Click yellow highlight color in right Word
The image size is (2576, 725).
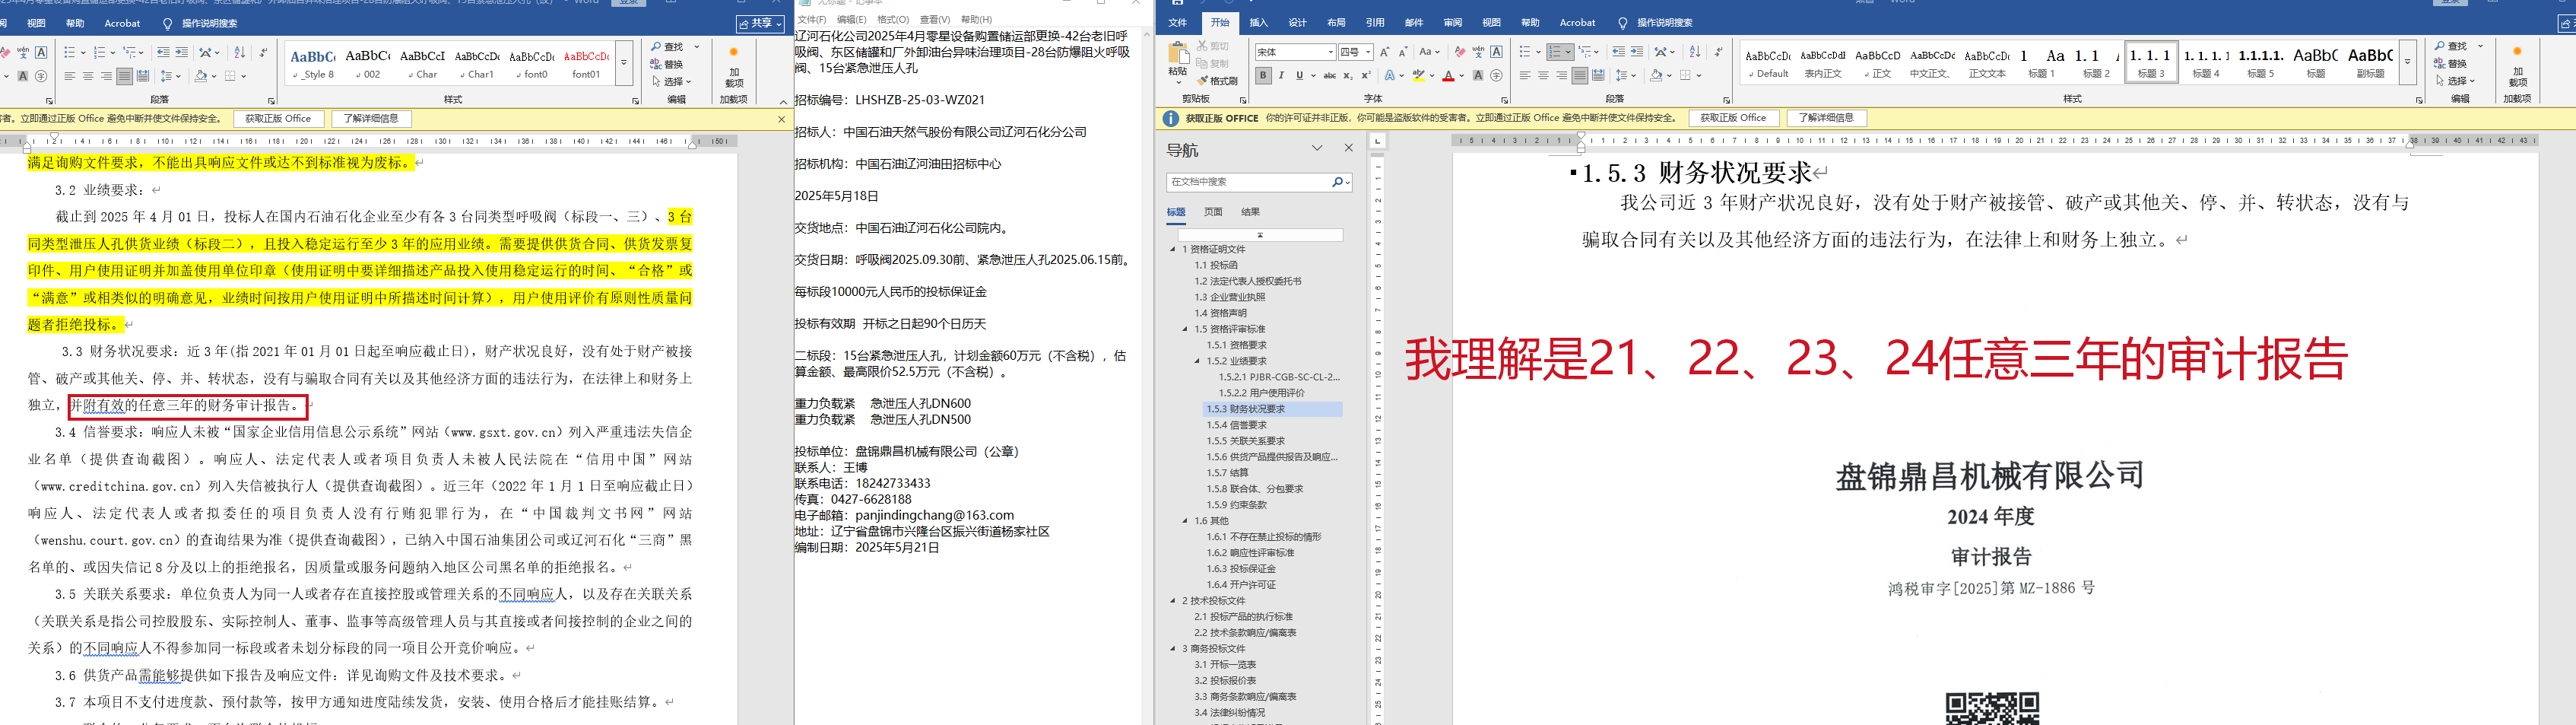click(1417, 77)
